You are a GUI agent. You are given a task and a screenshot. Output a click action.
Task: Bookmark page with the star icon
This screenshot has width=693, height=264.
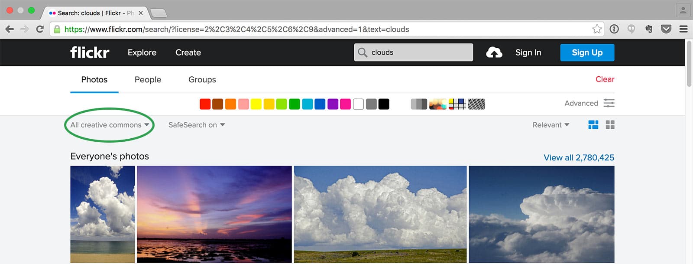pos(597,29)
